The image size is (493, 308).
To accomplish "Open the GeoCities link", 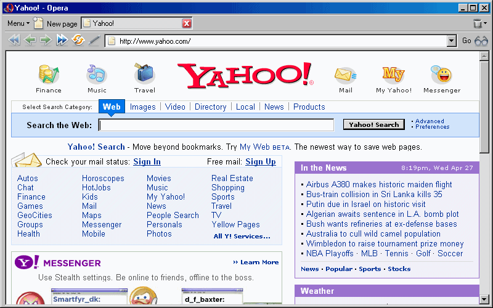I will tap(35, 215).
